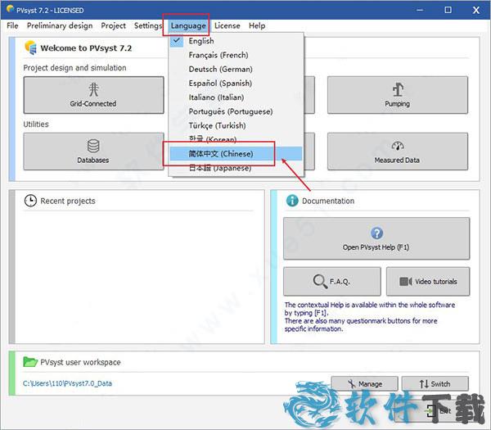491x430 pixels.
Task: Open the F.A.Q. magnifier button
Action: (331, 281)
